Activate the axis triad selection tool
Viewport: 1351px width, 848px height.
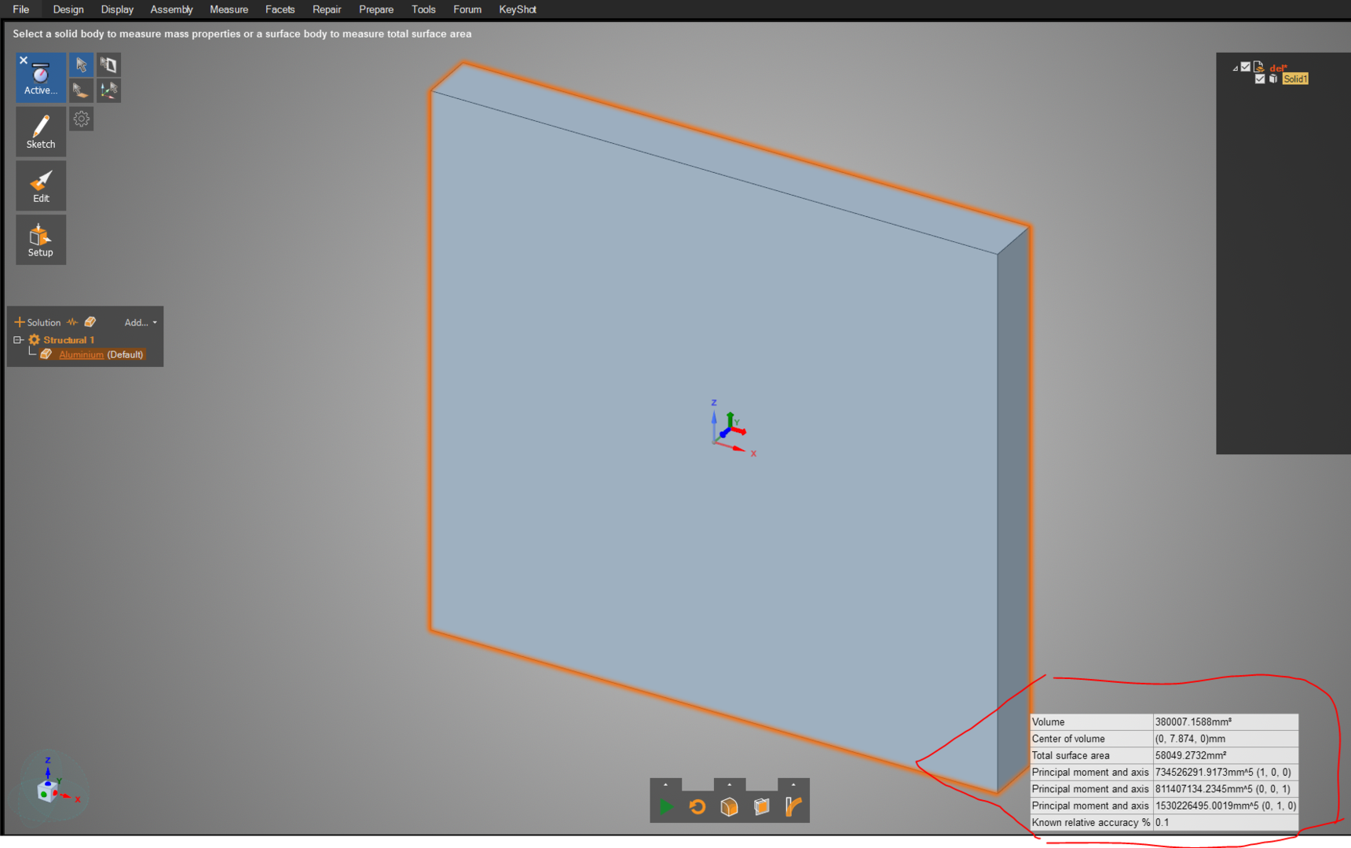[x=108, y=90]
